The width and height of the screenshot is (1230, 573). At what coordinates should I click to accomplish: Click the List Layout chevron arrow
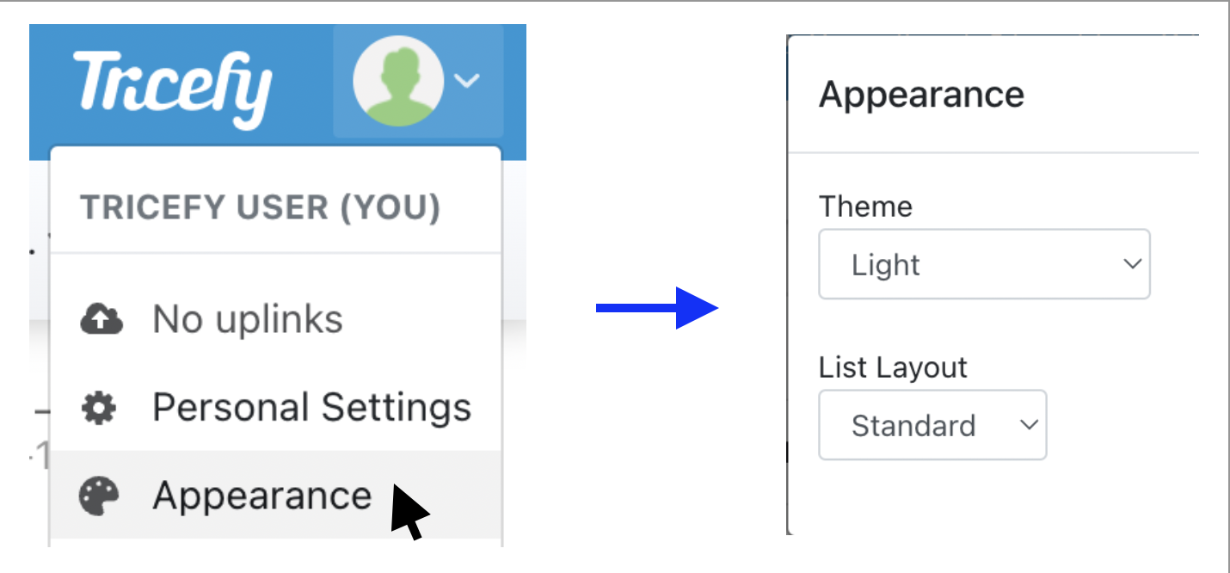(1029, 425)
